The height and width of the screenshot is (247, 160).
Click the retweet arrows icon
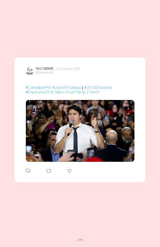click(49, 171)
